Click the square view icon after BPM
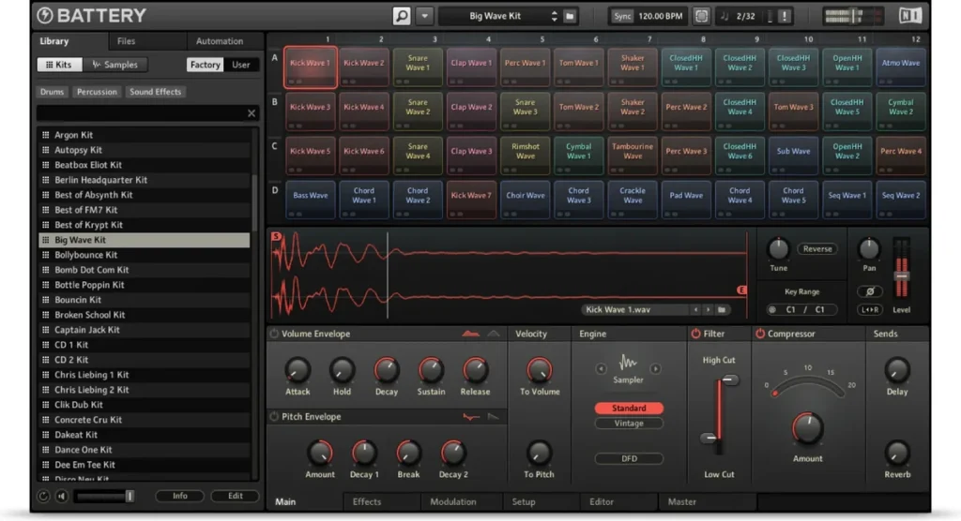Viewport: 961px width, 521px height. (701, 17)
